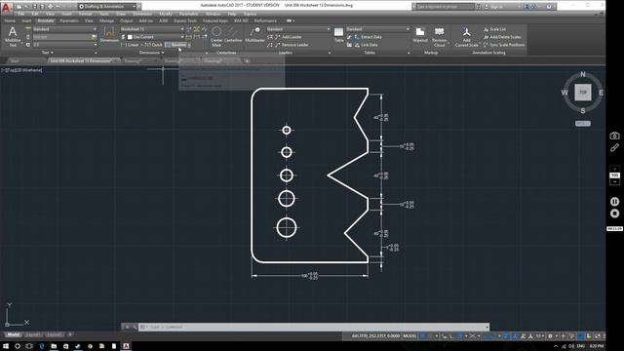The image size is (624, 351).
Task: Click the recorder pencil annotate icon
Action: pyautogui.click(x=614, y=147)
